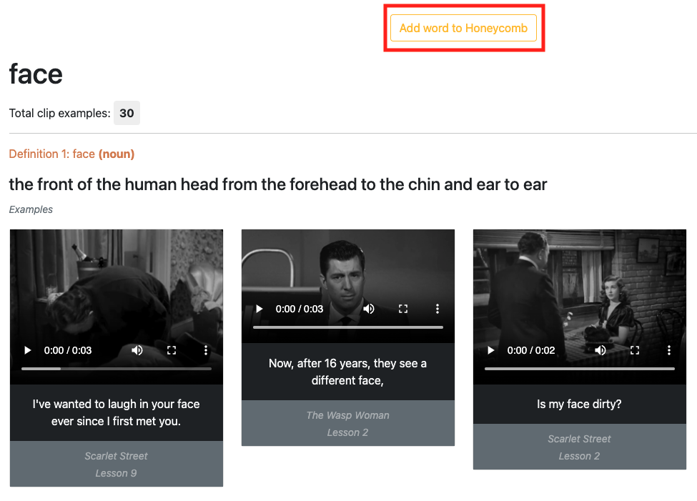Play the "laugh in your face" clip

[x=28, y=350]
